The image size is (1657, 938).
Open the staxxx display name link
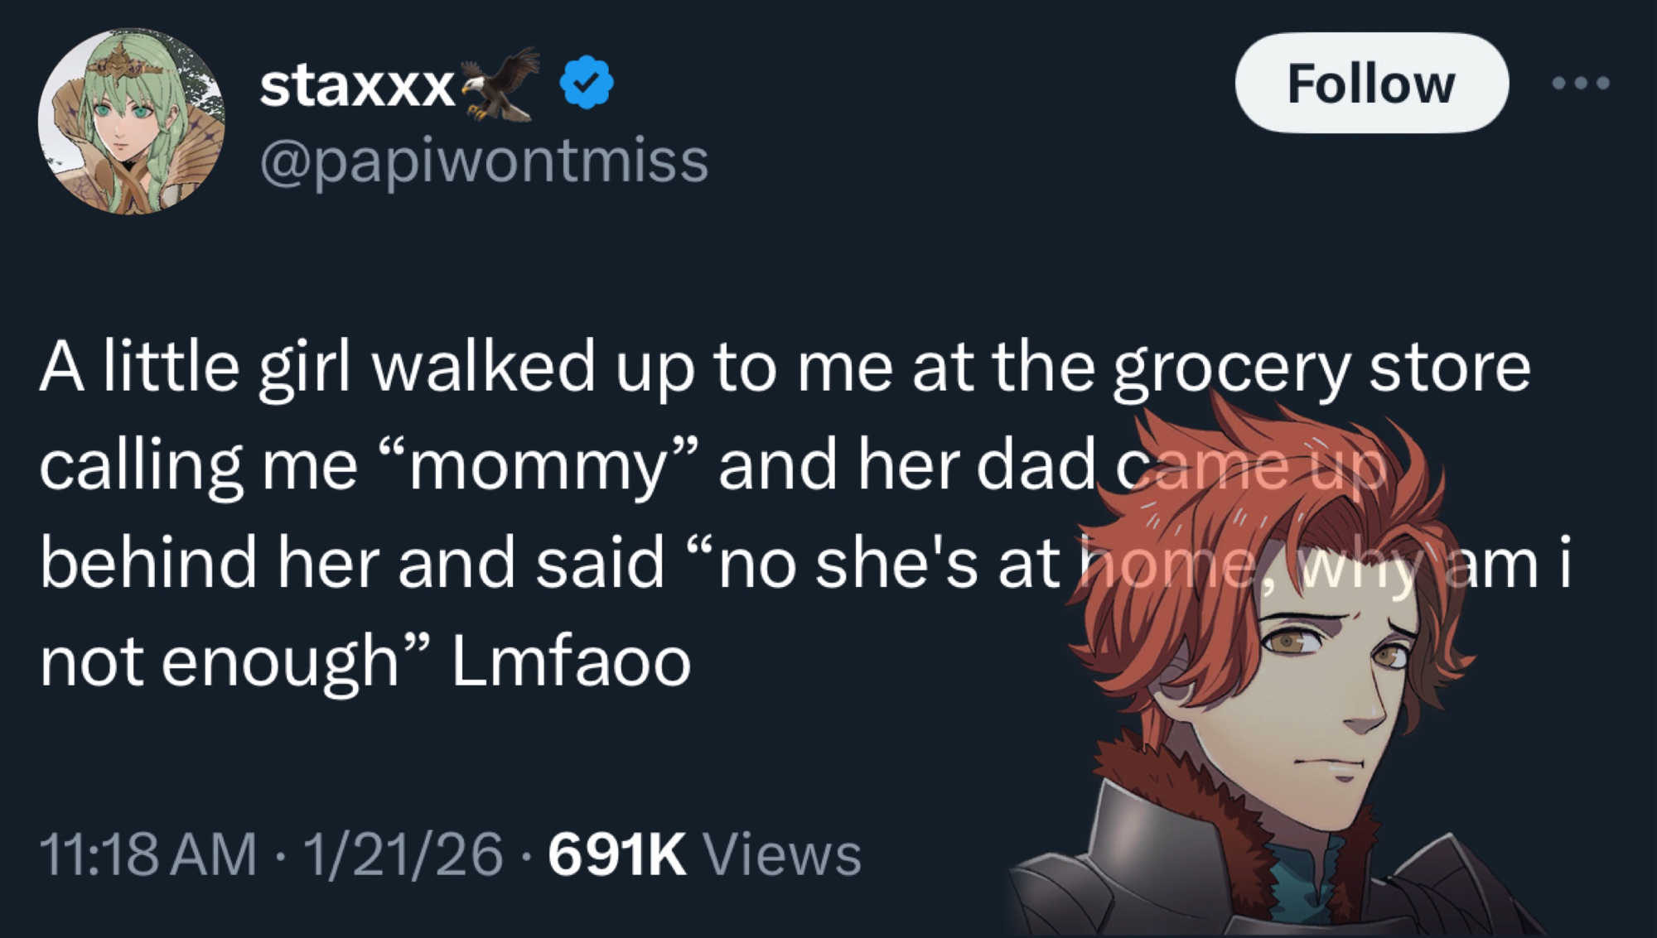(357, 85)
